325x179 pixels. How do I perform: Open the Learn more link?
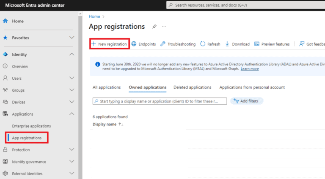[x=250, y=69]
